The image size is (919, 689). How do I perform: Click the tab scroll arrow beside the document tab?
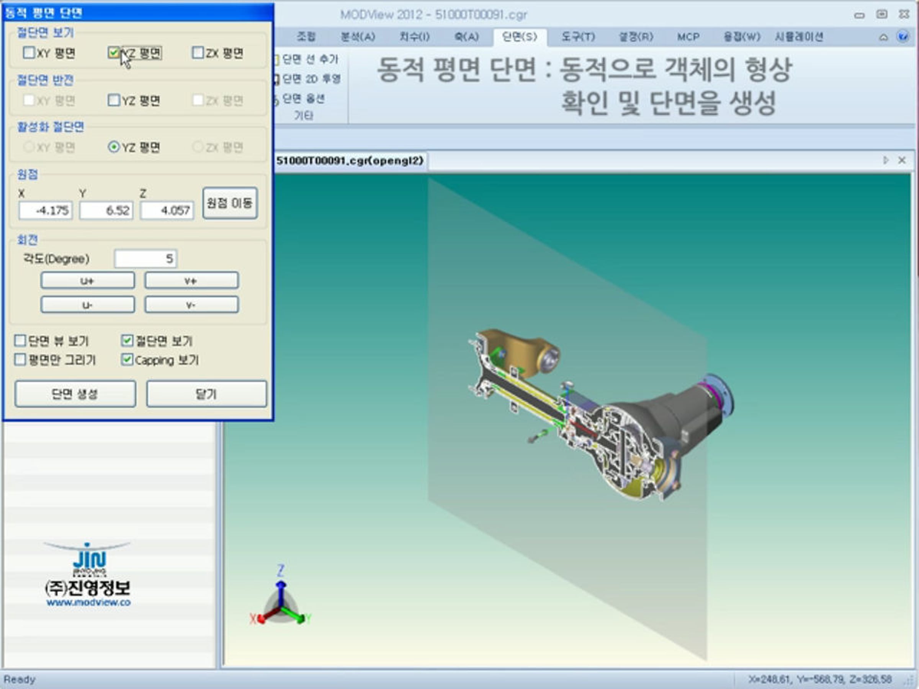(x=885, y=160)
